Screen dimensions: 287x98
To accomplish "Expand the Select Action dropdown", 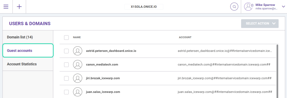I will 260,24.
